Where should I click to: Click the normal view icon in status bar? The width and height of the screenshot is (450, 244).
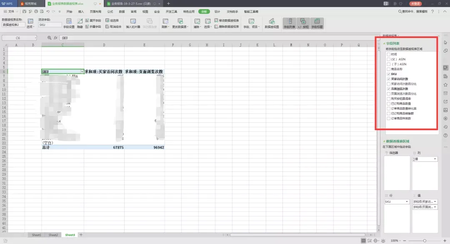tap(363, 241)
